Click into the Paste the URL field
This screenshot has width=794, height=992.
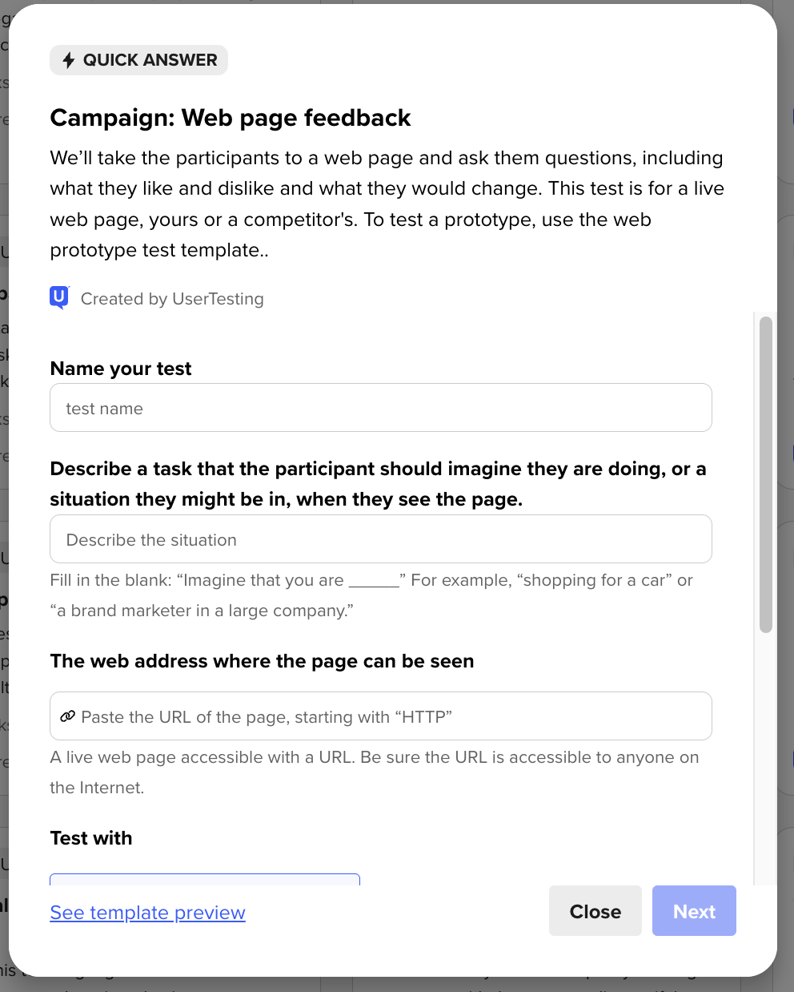coord(392,716)
